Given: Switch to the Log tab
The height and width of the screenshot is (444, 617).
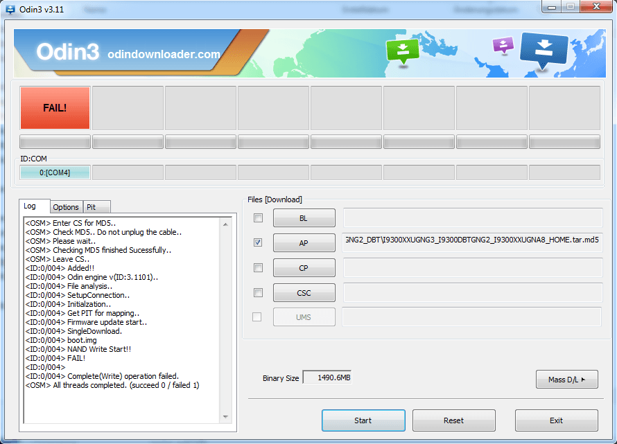Looking at the screenshot, I should (x=34, y=206).
